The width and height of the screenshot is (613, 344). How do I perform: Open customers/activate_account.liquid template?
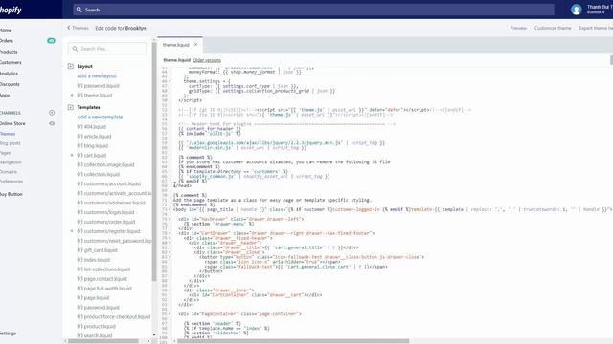[x=114, y=193]
